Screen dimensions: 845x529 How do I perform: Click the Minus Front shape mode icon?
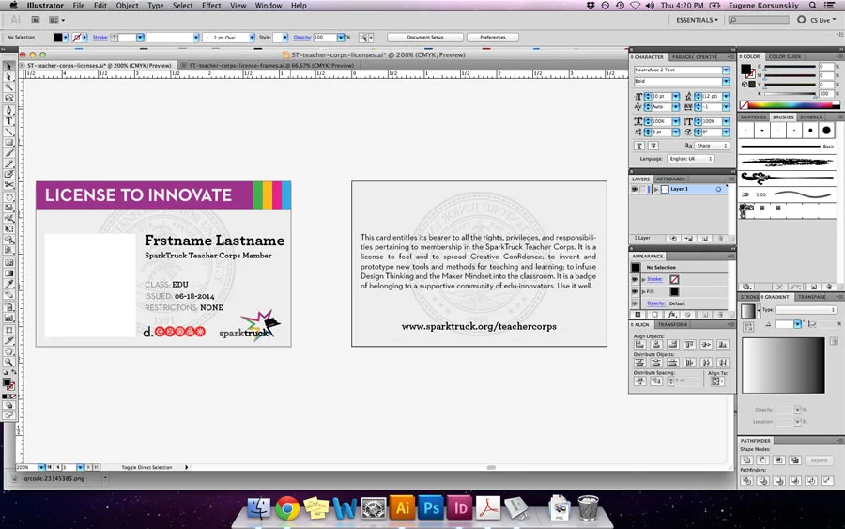pyautogui.click(x=763, y=460)
